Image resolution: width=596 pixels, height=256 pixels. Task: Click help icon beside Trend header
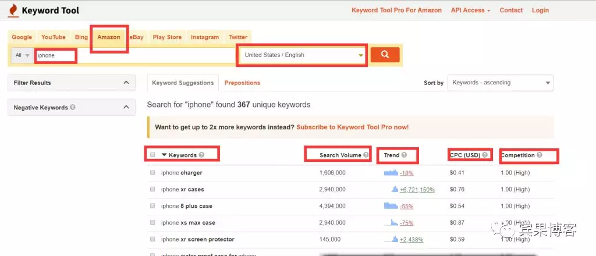(x=404, y=155)
